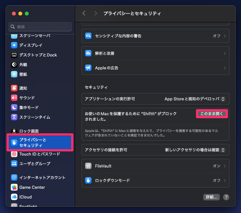Open Desktop and Dock (デスクトップとDock) settings
The width and height of the screenshot is (241, 213).
(14, 55)
